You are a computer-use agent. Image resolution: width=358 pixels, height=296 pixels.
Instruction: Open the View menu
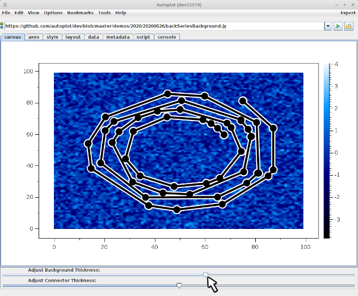pos(33,13)
